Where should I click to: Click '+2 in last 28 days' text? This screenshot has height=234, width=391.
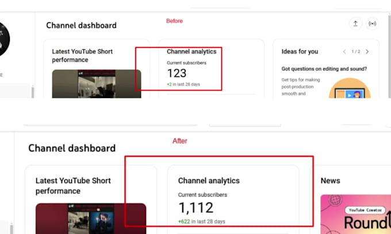183,84
